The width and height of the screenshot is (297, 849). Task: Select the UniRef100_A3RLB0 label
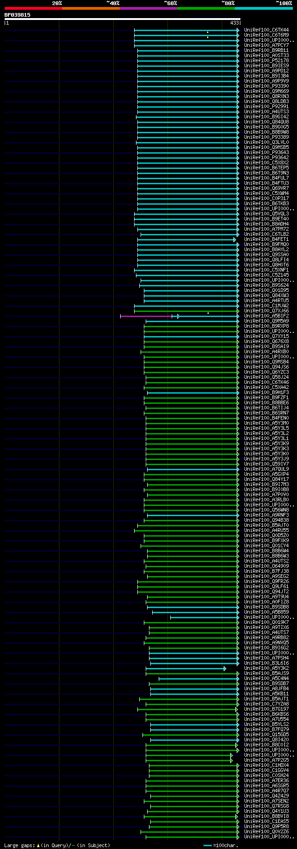click(x=266, y=499)
